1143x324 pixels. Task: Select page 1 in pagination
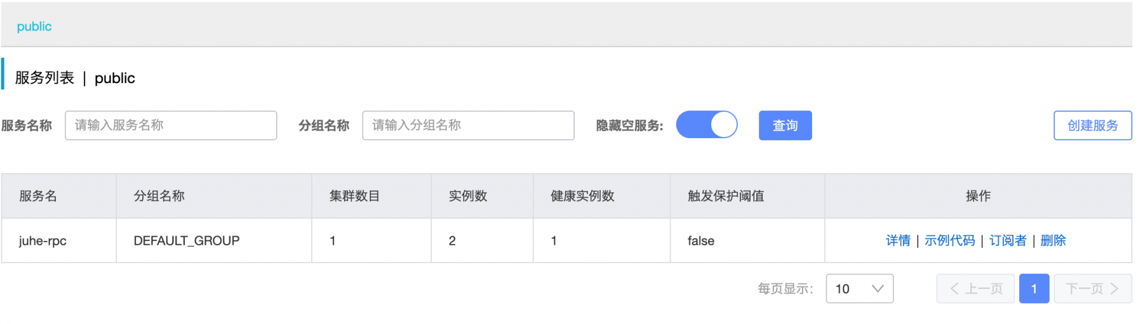(x=1034, y=288)
